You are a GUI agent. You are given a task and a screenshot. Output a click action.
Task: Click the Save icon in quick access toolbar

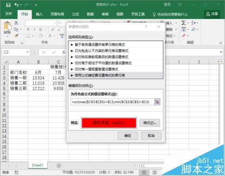[x=8, y=5]
